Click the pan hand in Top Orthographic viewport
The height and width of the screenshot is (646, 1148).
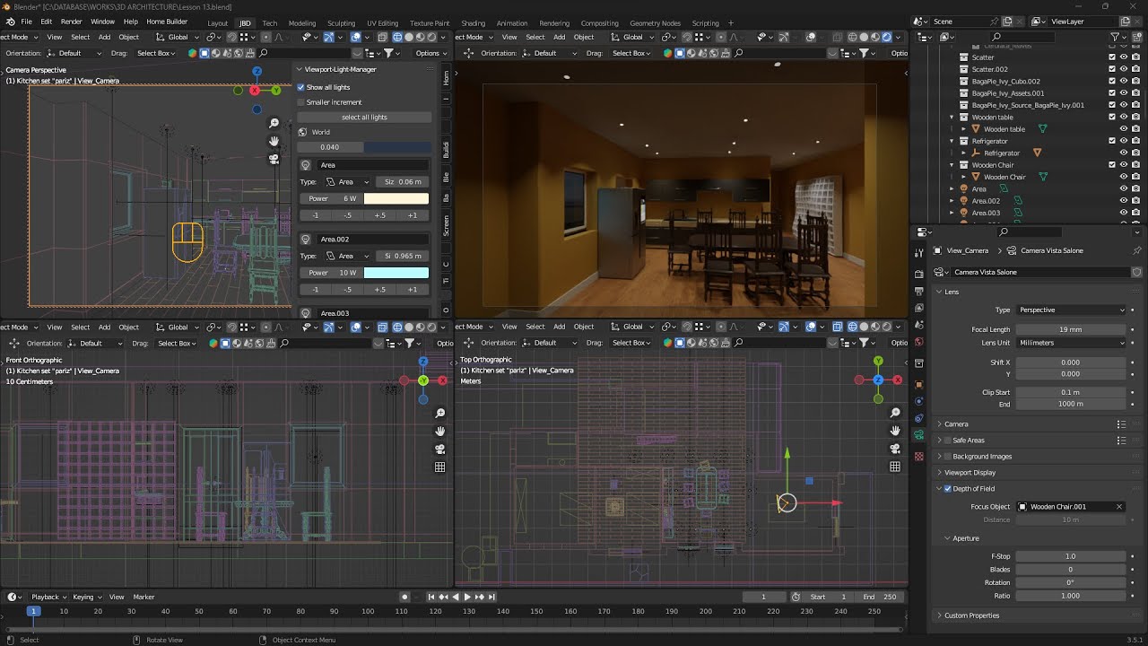pos(895,431)
